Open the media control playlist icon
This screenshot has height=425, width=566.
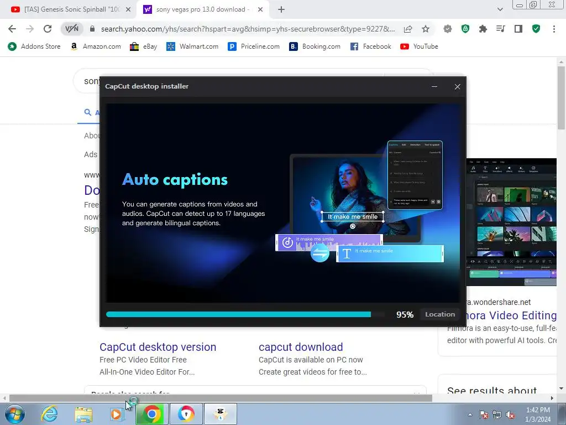tap(500, 29)
